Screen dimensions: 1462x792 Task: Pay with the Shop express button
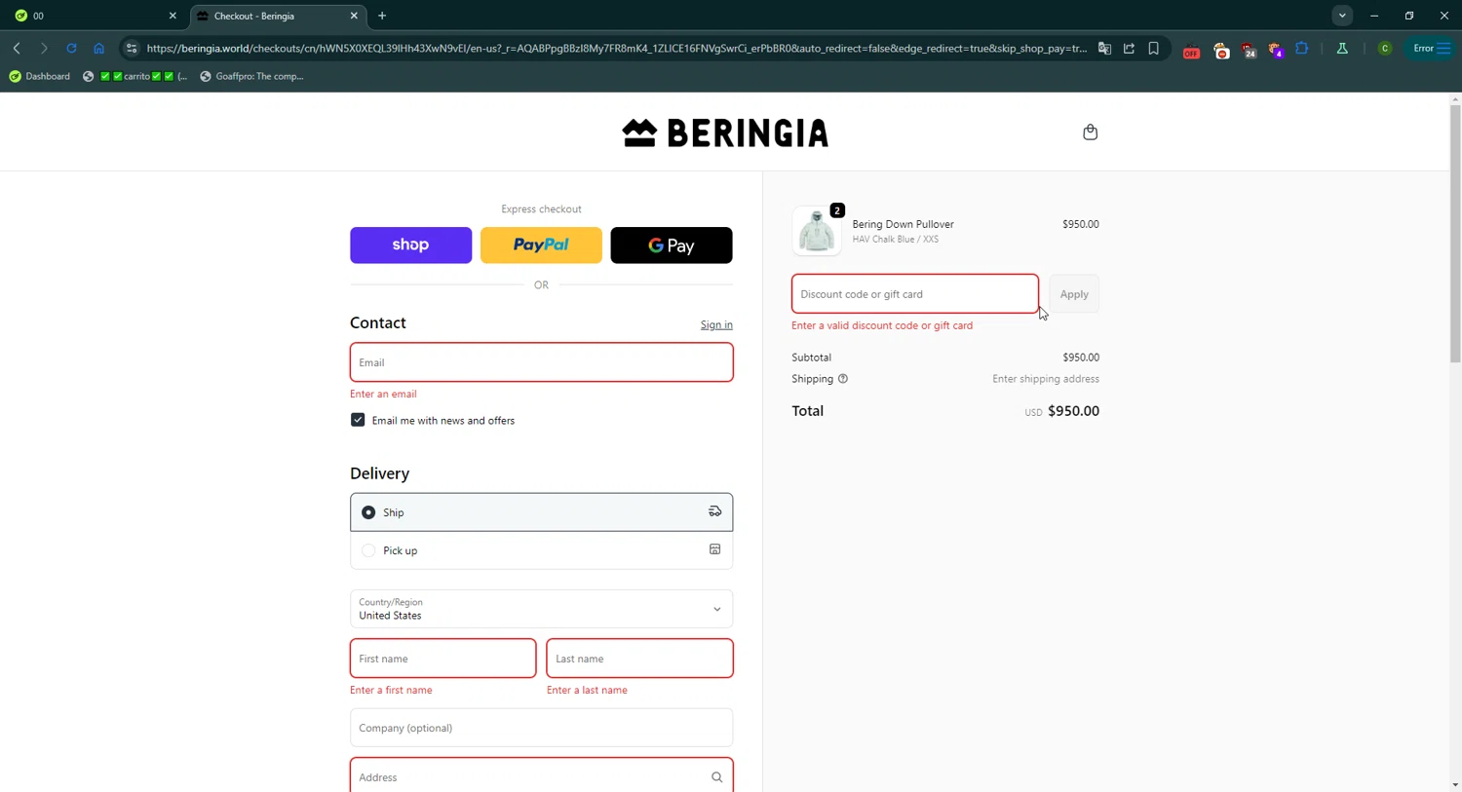[x=410, y=245]
